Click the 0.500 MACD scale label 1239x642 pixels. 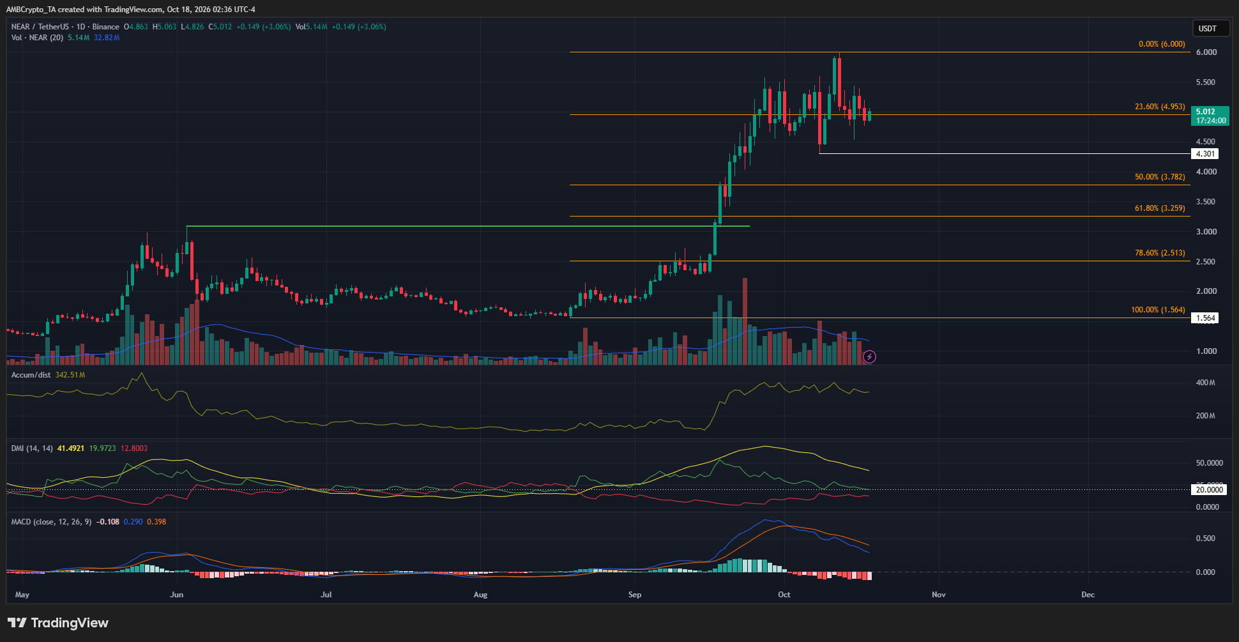(1206, 539)
